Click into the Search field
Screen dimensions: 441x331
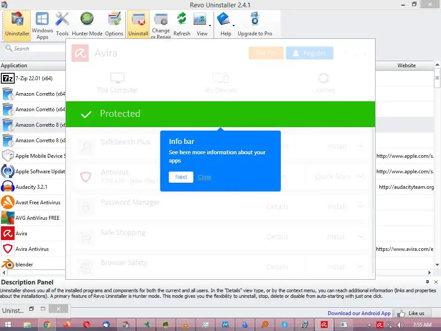(x=35, y=48)
